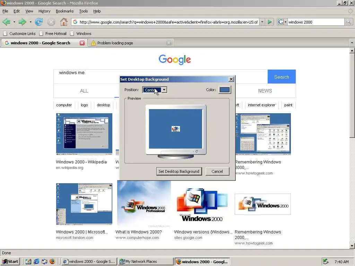Click Cancel in the dialog
The image size is (355, 266).
(217, 171)
